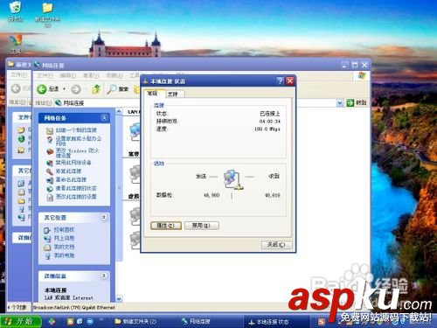Click the Broadcom NetLink status bar text
Viewport: 437px width, 328px height.
74,307
